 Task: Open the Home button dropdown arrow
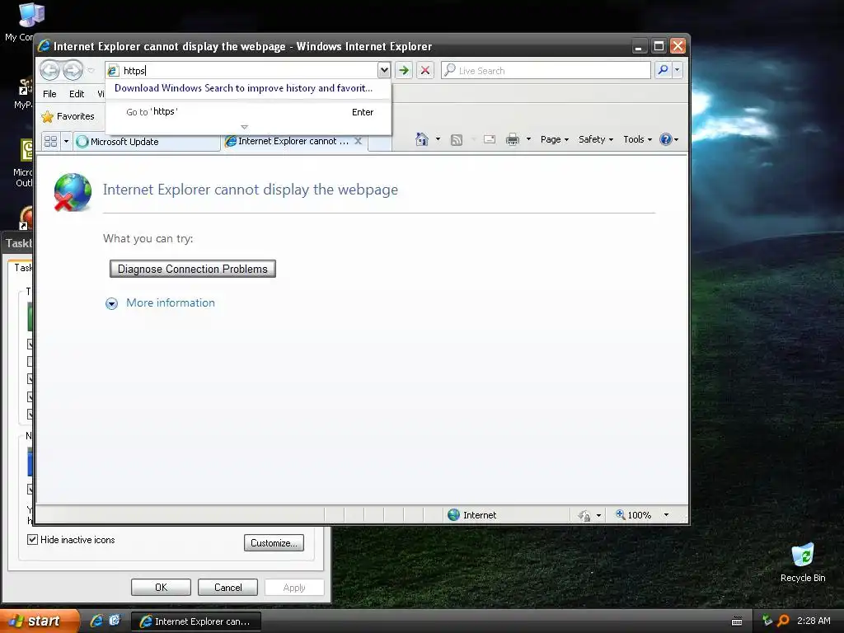(x=438, y=139)
